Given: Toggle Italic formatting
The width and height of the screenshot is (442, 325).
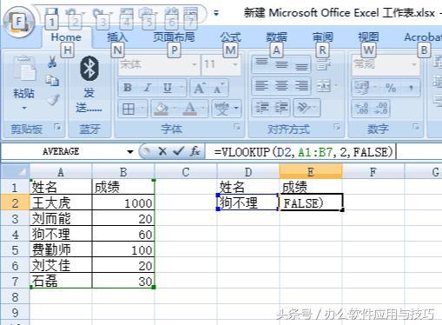Looking at the screenshot, I should pos(148,88).
